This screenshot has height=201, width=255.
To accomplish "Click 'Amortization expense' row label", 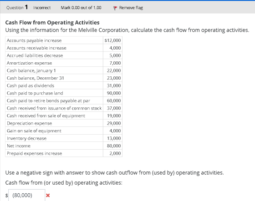I will click(x=29, y=63).
